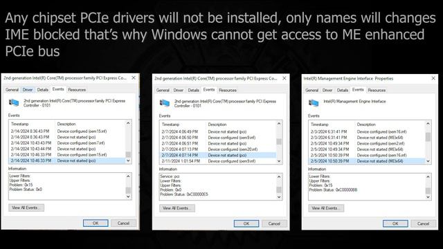Open General tab in Management Engine Interface dialog
Image resolution: width=443 pixels, height=249 pixels.
coord(311,91)
